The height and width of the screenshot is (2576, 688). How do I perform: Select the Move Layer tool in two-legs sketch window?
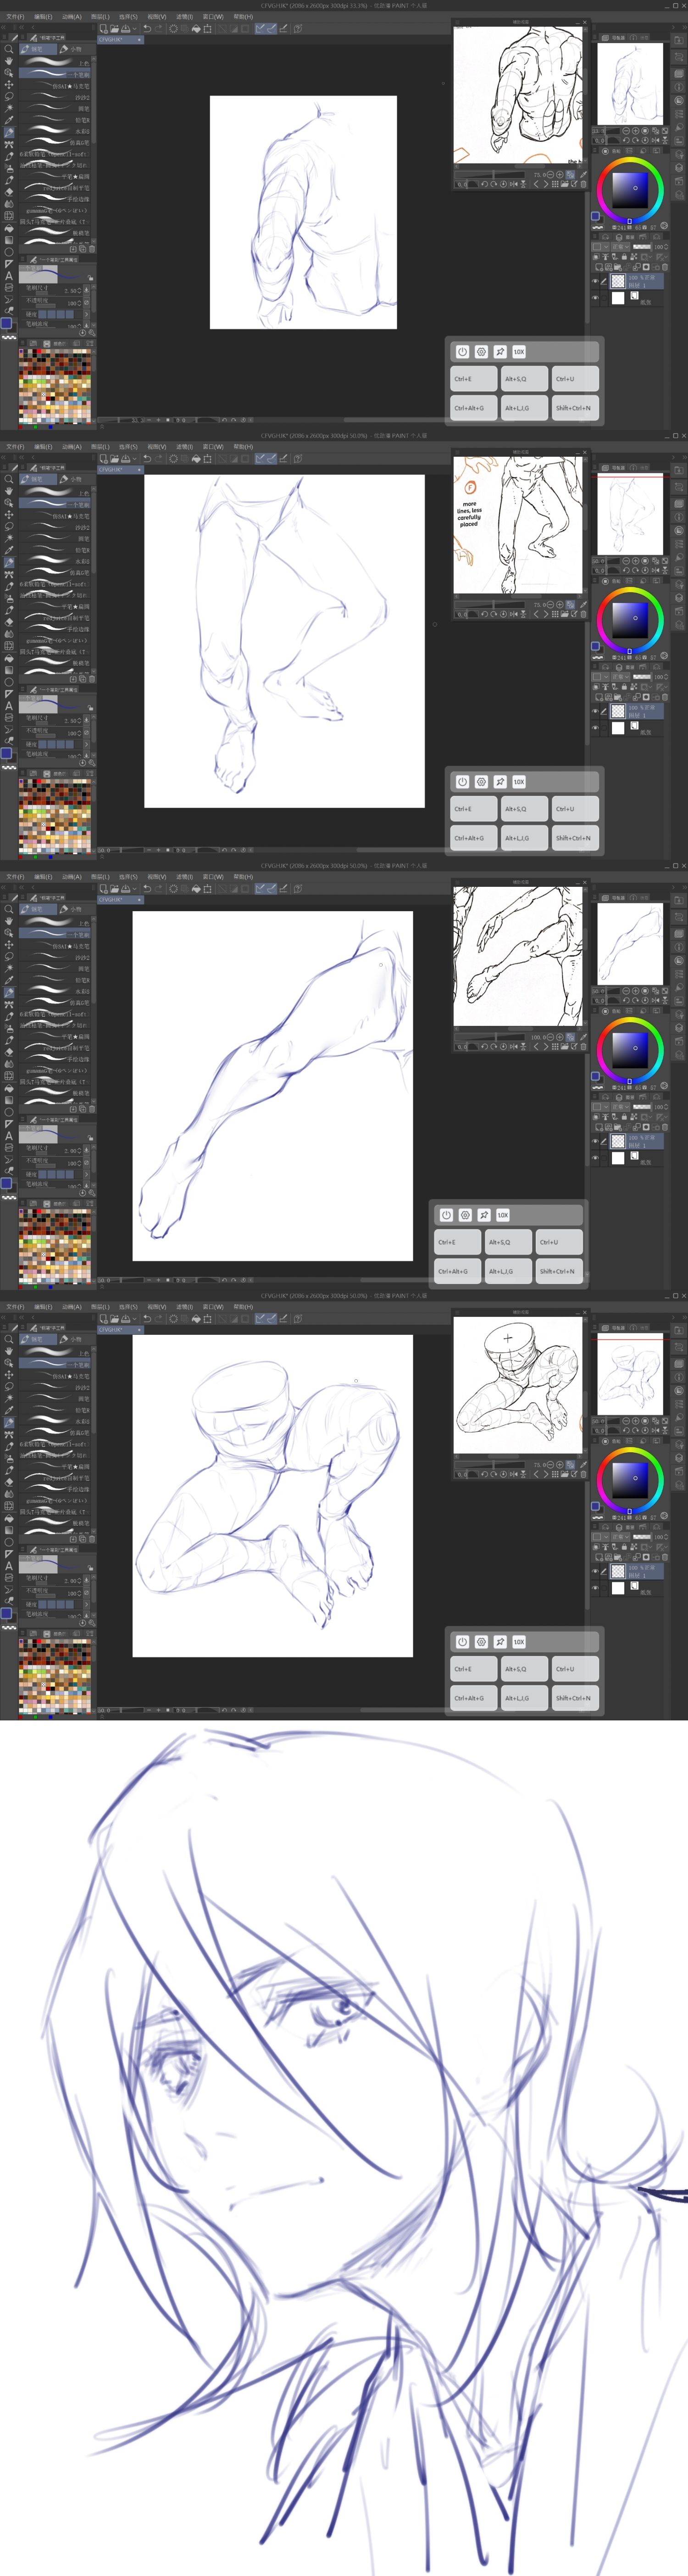coord(9,515)
